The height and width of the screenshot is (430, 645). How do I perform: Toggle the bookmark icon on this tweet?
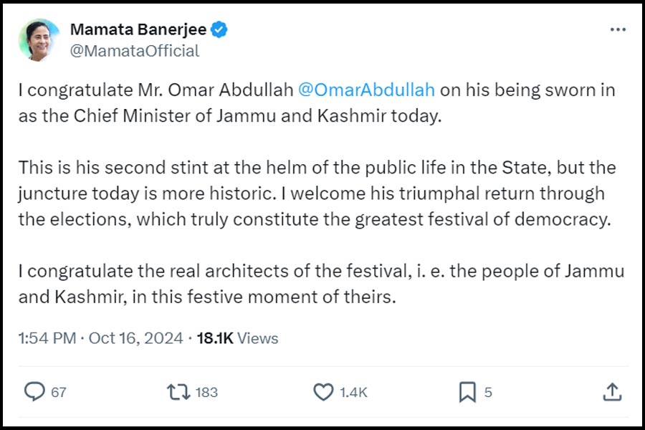[x=467, y=392]
